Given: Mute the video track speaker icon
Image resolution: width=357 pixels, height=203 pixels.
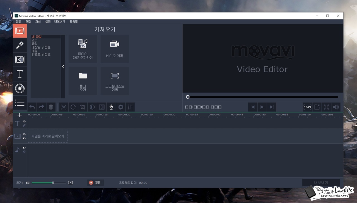Looking at the screenshot, I should (x=24, y=138).
